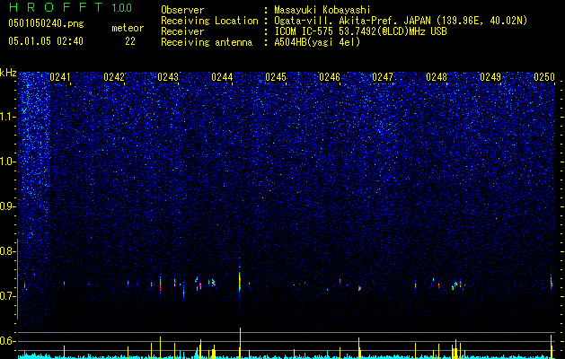Click the 'Receiving antenna' field label
565x359 pixels.
207,42
